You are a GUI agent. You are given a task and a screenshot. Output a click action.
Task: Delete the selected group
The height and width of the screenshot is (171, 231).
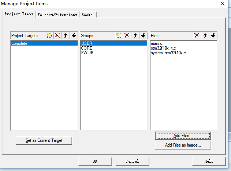click(x=127, y=35)
